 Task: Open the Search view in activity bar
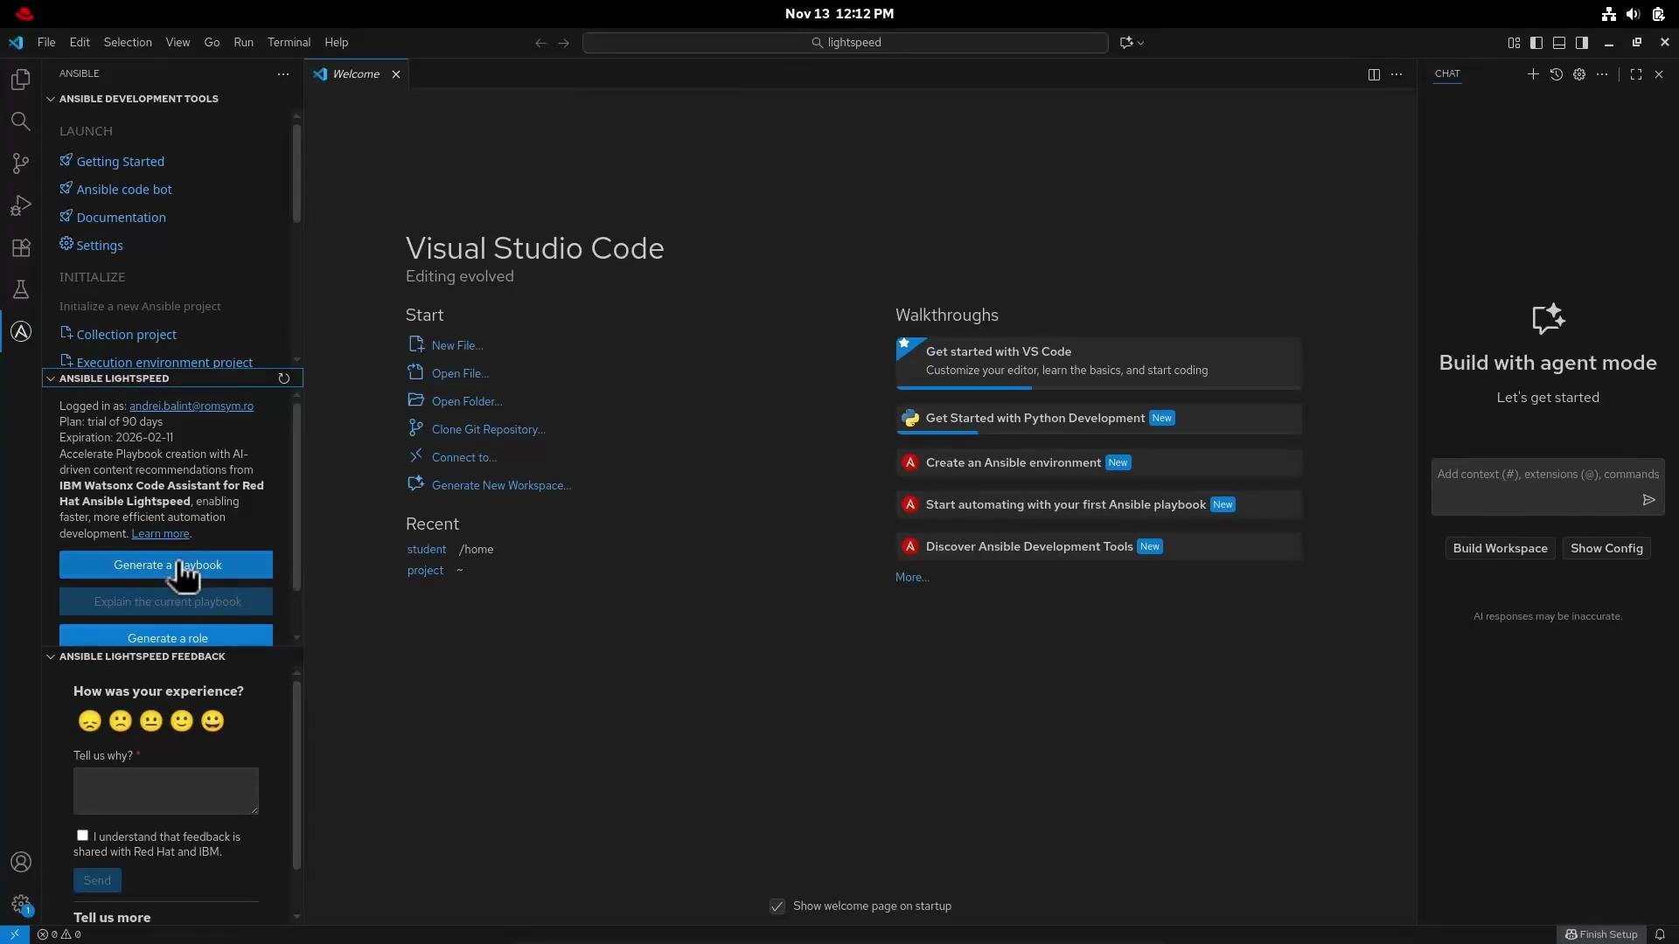[21, 121]
